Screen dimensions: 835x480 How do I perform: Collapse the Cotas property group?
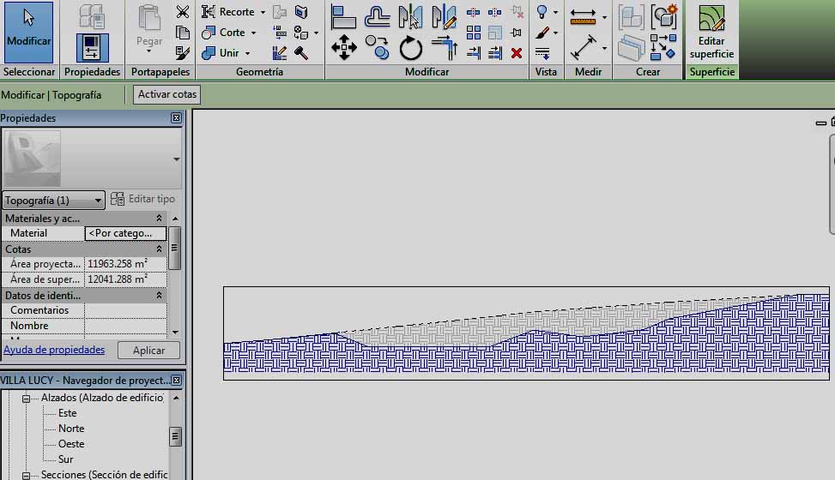point(159,249)
